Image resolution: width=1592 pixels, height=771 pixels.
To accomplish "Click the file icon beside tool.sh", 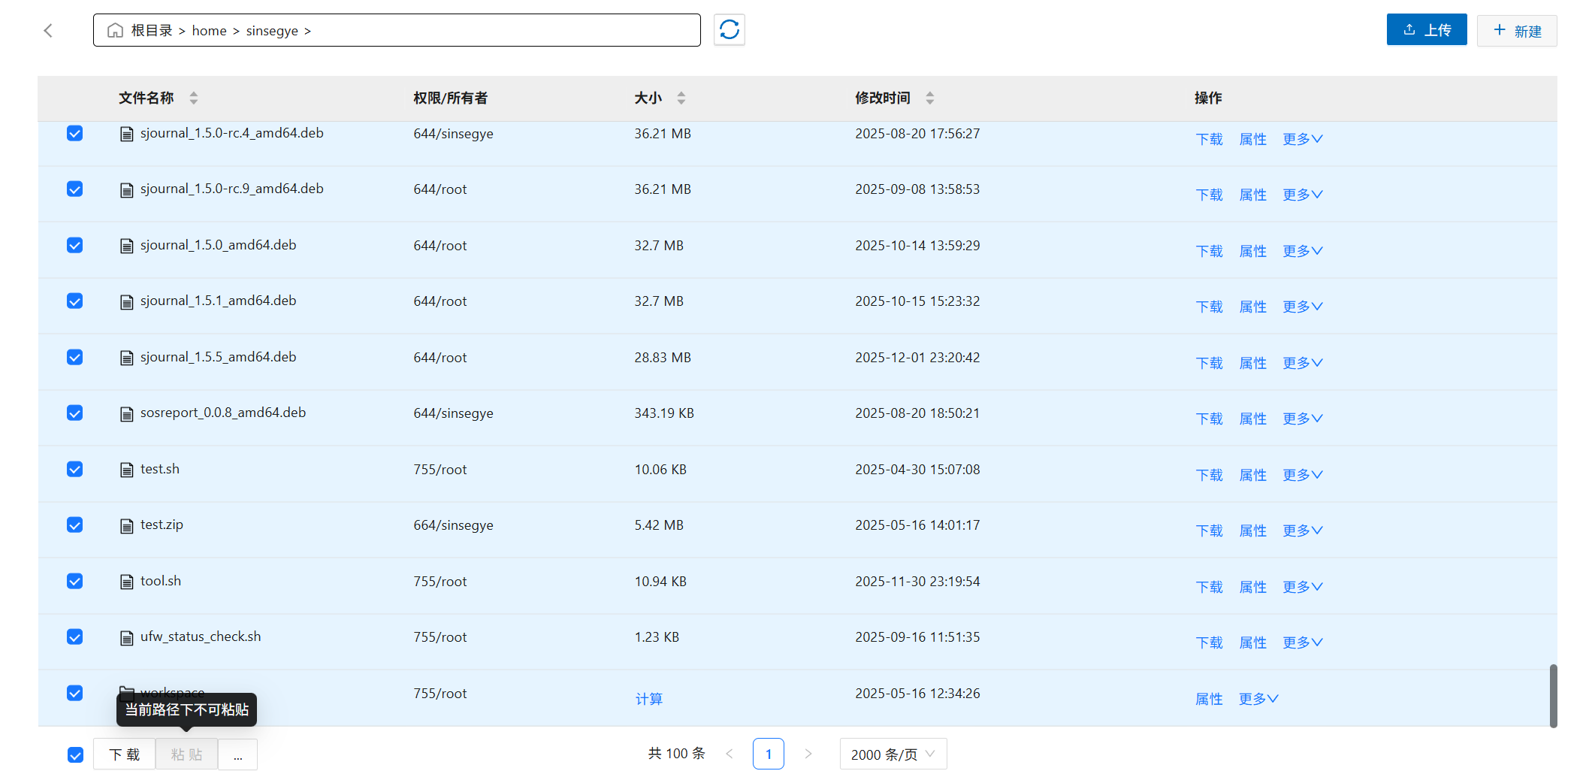I will click(127, 582).
